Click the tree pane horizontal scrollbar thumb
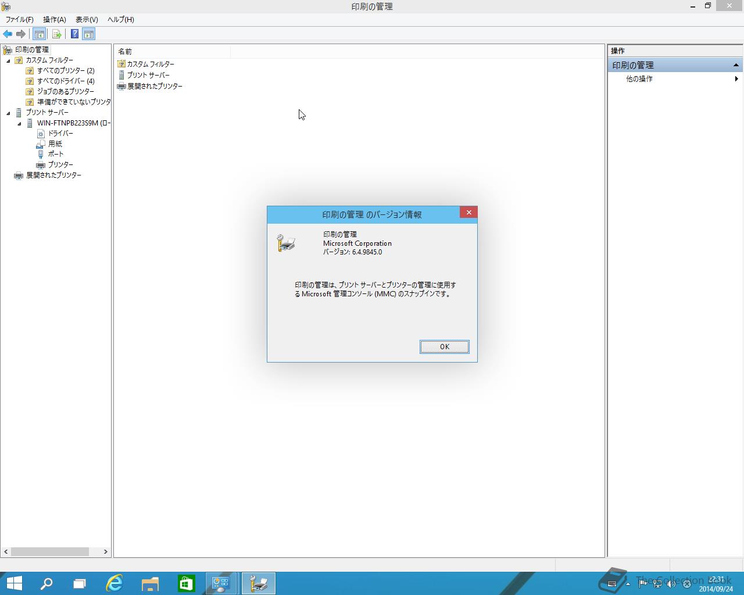The height and width of the screenshot is (595, 744). pyautogui.click(x=50, y=551)
